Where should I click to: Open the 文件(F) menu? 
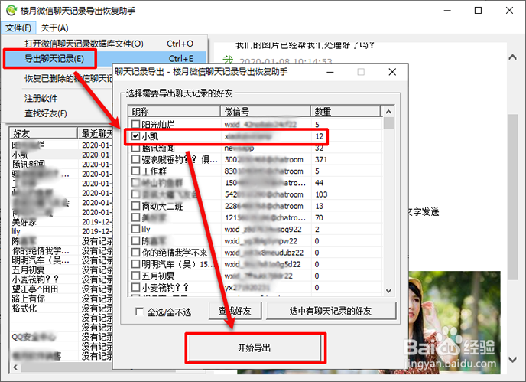tap(18, 28)
